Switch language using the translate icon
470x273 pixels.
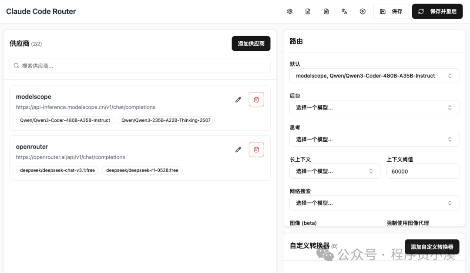click(344, 11)
